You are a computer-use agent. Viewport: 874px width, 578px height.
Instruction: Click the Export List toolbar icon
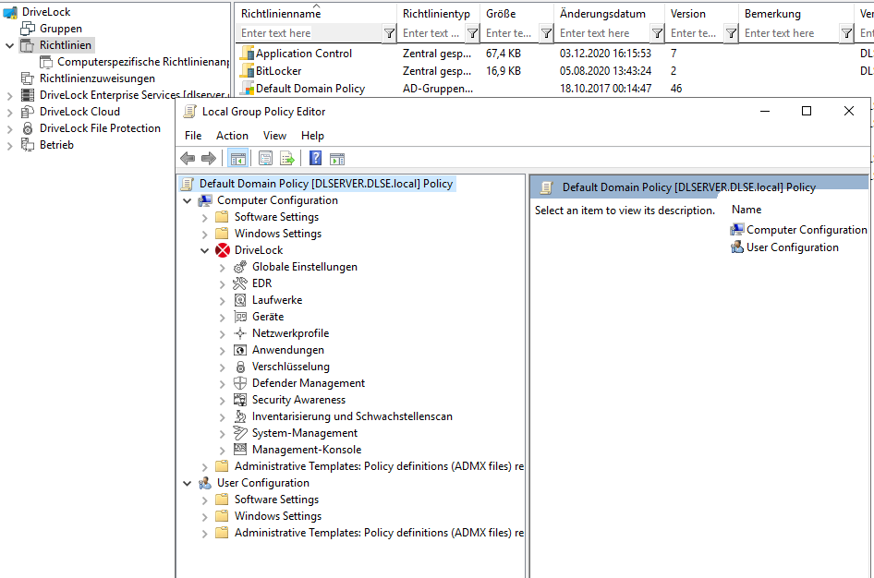[287, 159]
